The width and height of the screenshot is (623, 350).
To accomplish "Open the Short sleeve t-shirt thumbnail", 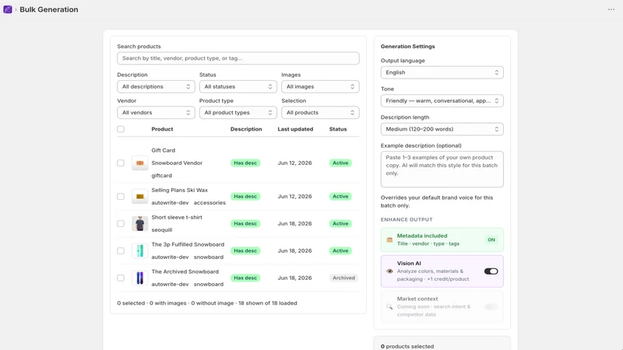I will [x=140, y=223].
